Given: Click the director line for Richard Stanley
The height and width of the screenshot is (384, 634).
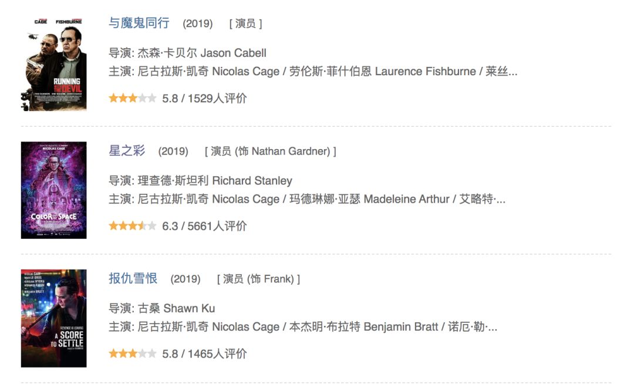Looking at the screenshot, I should tap(200, 180).
